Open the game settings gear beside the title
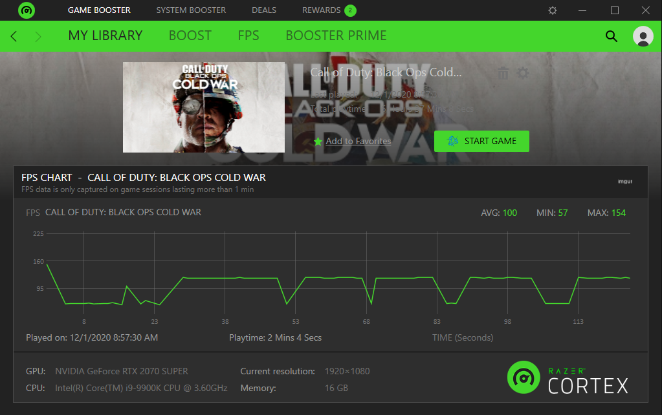 523,73
